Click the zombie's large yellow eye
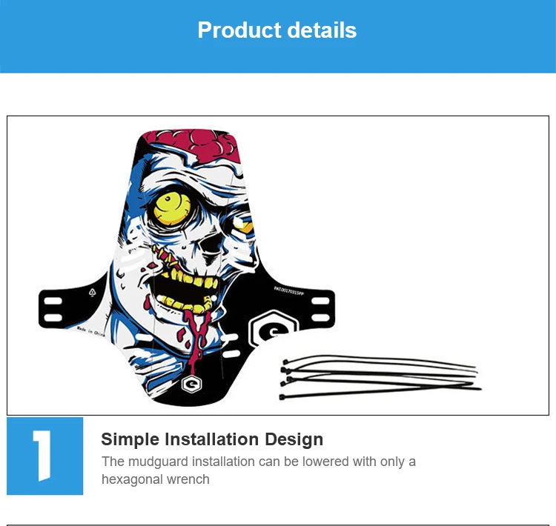The height and width of the screenshot is (526, 556). tap(172, 209)
